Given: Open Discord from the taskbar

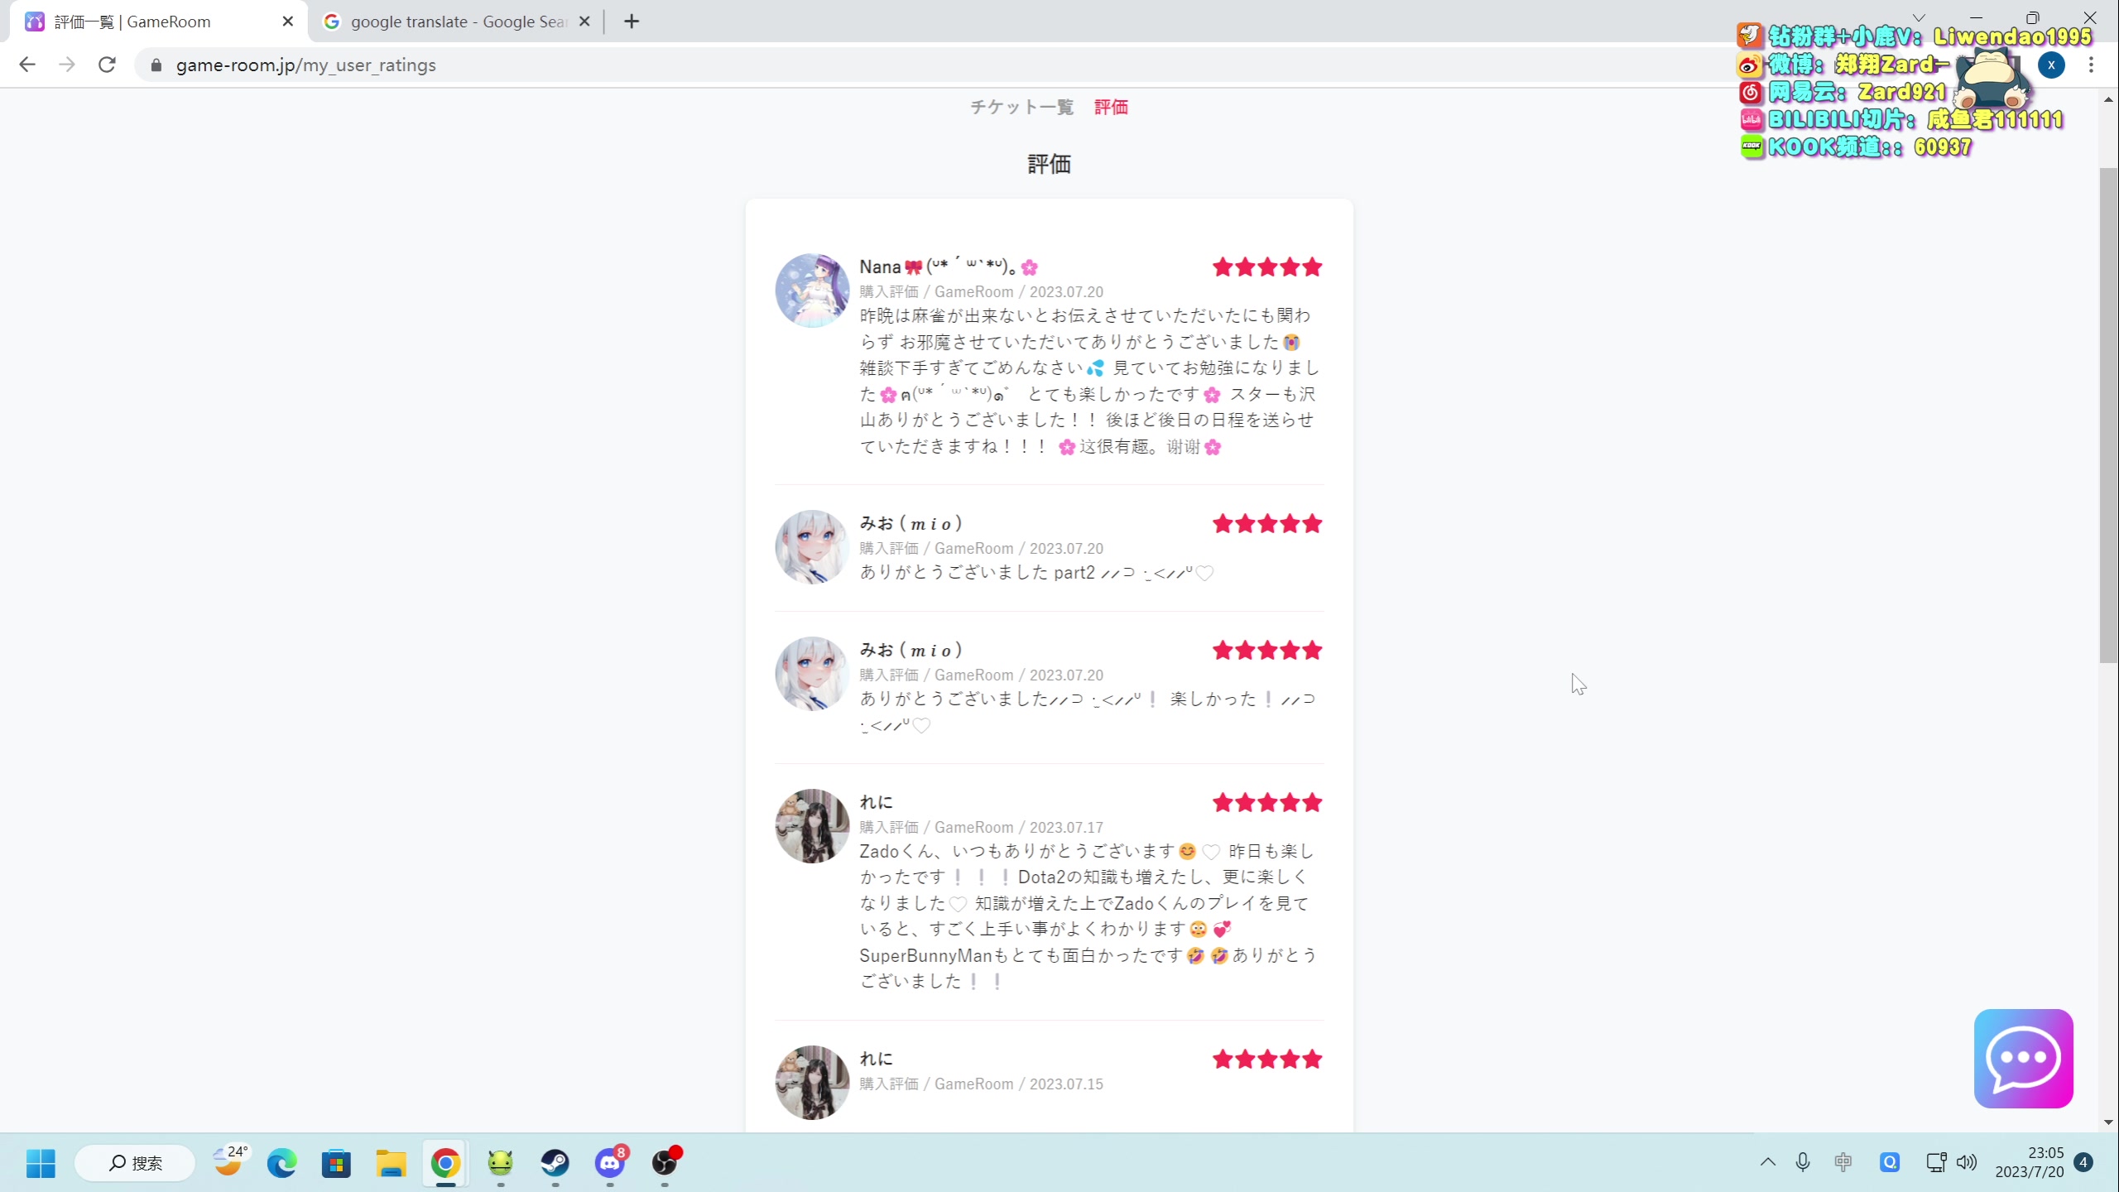Looking at the screenshot, I should click(610, 1163).
